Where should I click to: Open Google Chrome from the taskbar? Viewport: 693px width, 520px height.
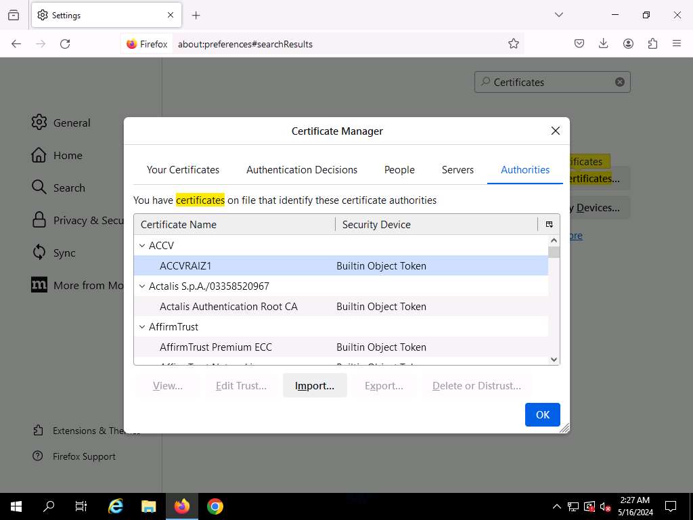pyautogui.click(x=215, y=506)
